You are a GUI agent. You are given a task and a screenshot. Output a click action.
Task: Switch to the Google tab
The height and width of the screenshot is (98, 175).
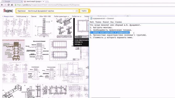tap(12, 2)
